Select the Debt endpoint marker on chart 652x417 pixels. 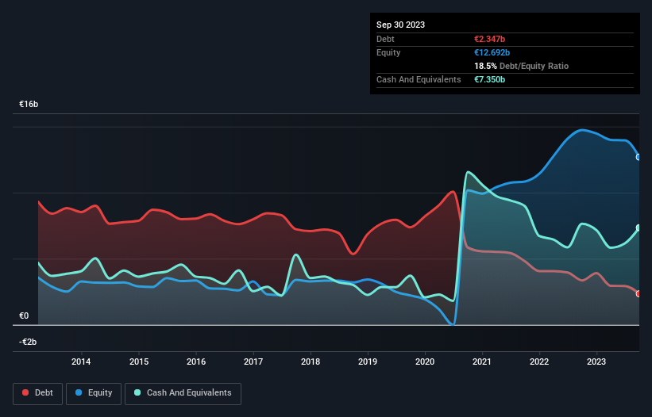click(x=638, y=294)
